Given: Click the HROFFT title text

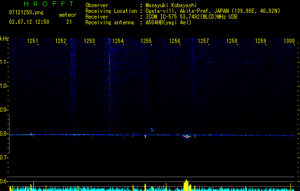Looking at the screenshot, I should pyautogui.click(x=49, y=4).
